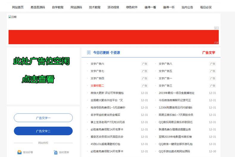
Task: Open QQ手游加速点亮网站源码 article
Action: [174, 151]
